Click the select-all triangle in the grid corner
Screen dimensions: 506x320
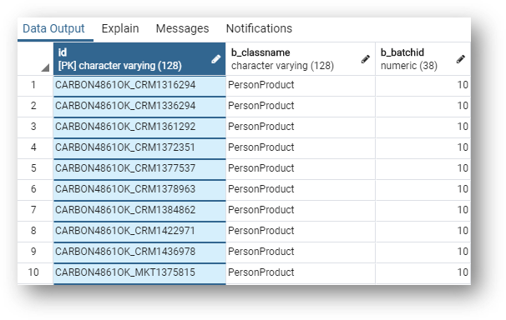point(45,67)
